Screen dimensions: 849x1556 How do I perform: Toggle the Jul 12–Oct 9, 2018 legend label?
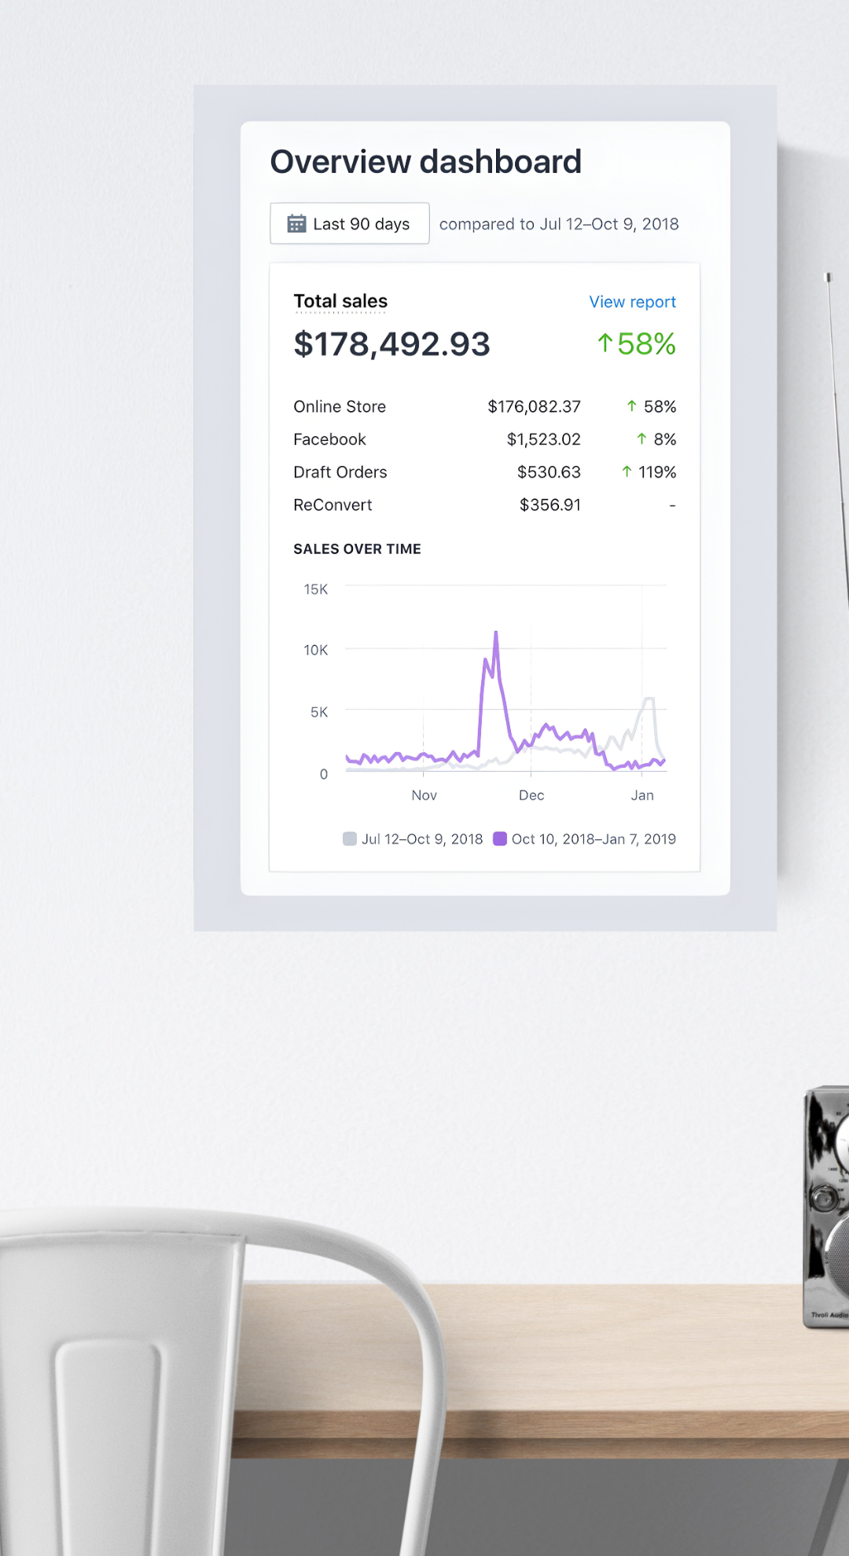click(x=422, y=839)
